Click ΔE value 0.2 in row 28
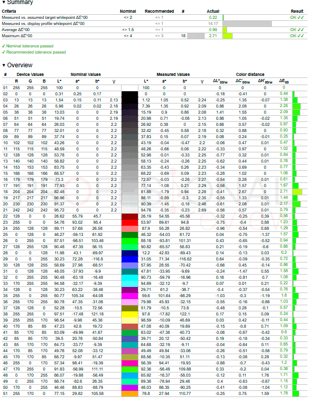Screen dimensions: 312x398 pos(284,253)
